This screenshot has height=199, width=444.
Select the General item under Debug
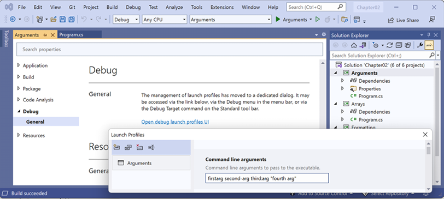tap(46, 122)
